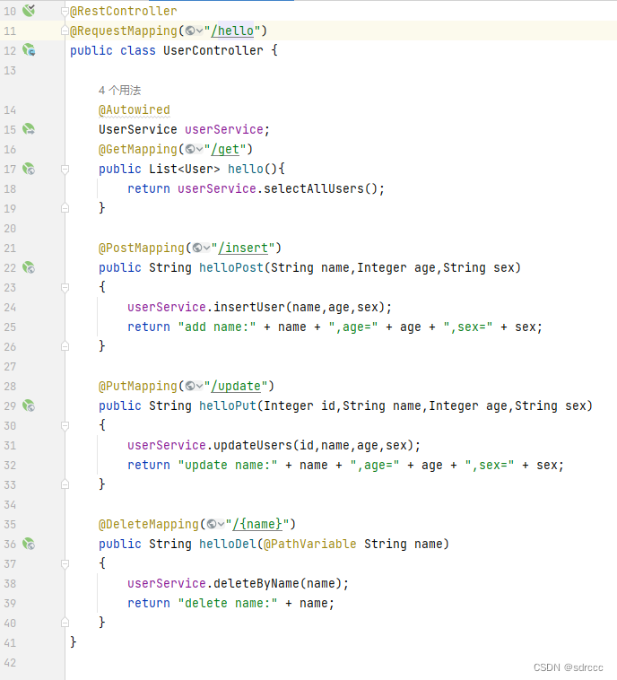
Task: Click the endpoint gutter icon on line 22
Action: [x=29, y=267]
